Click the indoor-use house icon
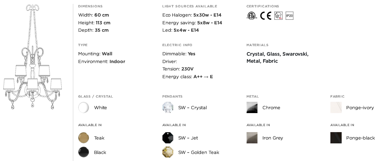Image resolution: width=379 pixels, height=161 pixels. click(278, 16)
